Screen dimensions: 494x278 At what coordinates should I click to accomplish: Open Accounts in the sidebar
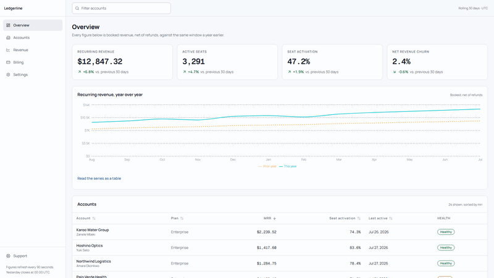click(x=33, y=38)
